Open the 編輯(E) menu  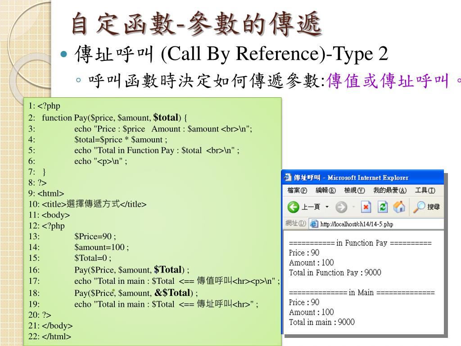[x=325, y=191]
